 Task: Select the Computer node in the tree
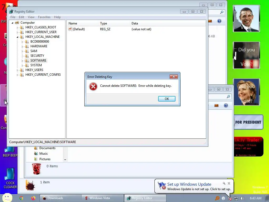click(27, 23)
